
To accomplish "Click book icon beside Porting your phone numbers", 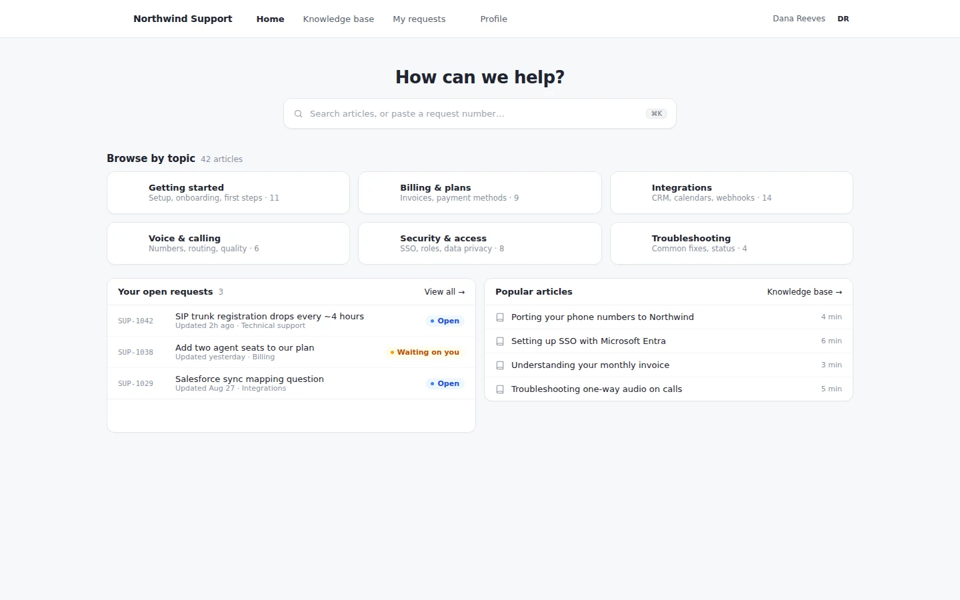I will pos(500,317).
